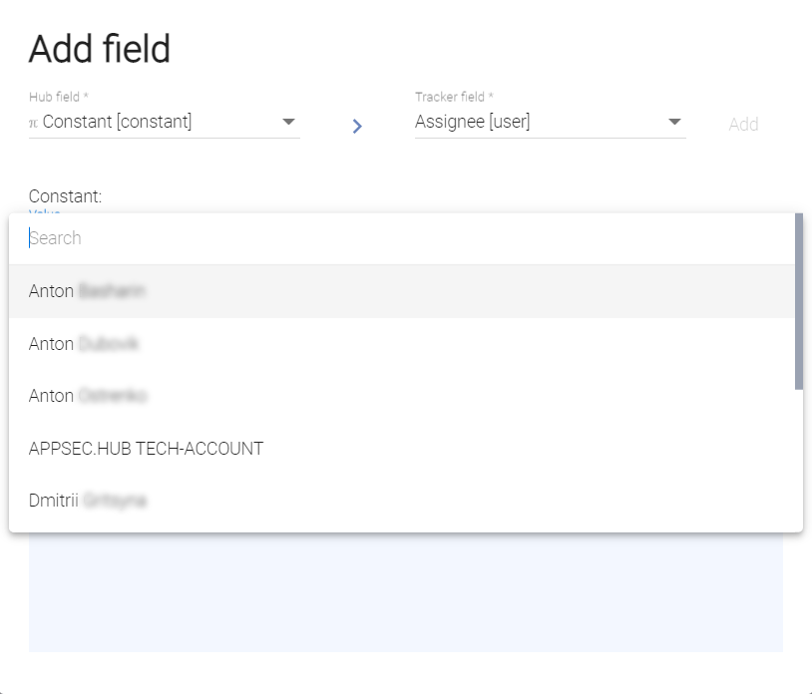Click the Tracker field label
Viewport: 812px width, 694px height.
tap(454, 97)
